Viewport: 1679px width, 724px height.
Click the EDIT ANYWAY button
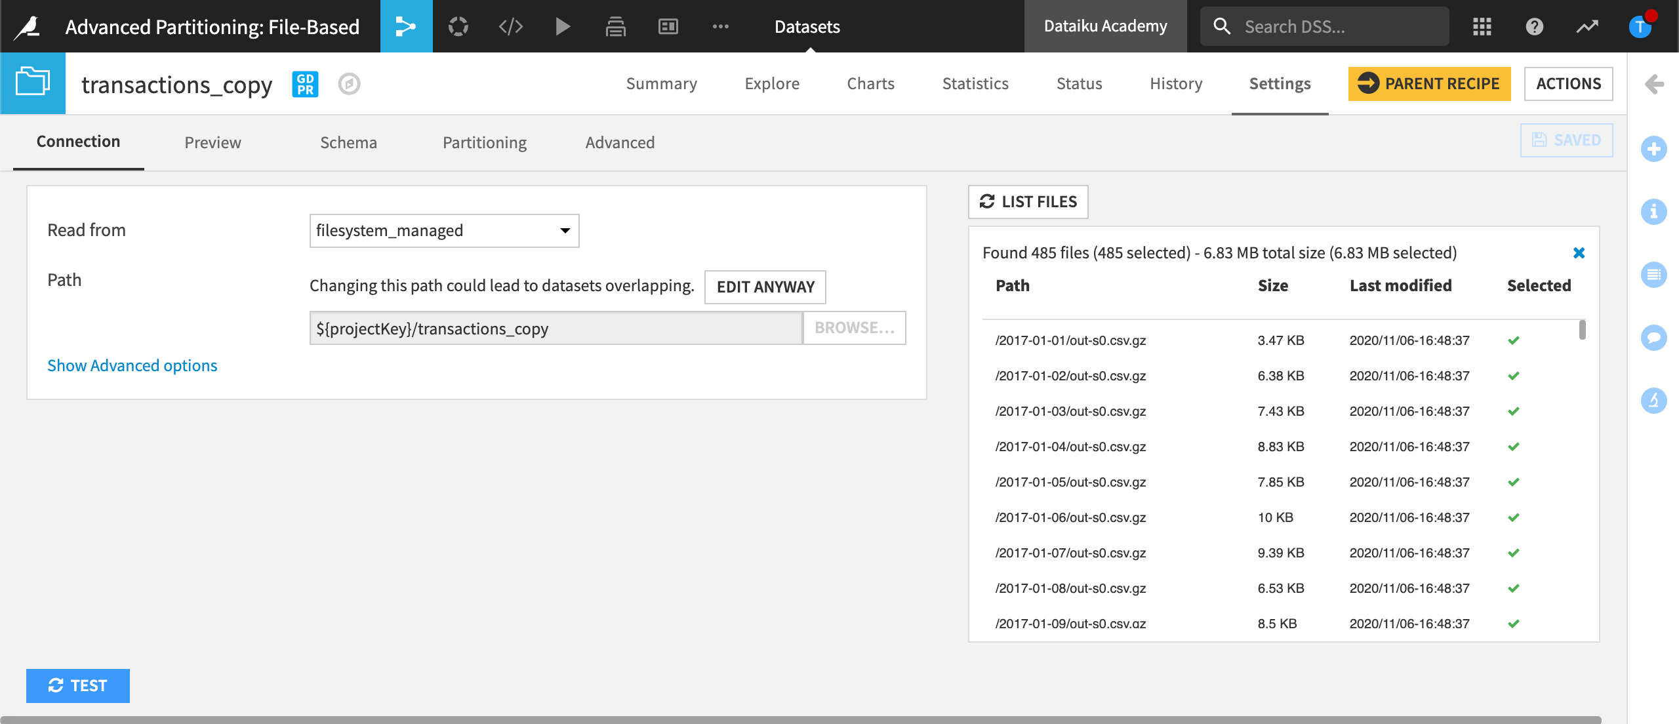[765, 287]
